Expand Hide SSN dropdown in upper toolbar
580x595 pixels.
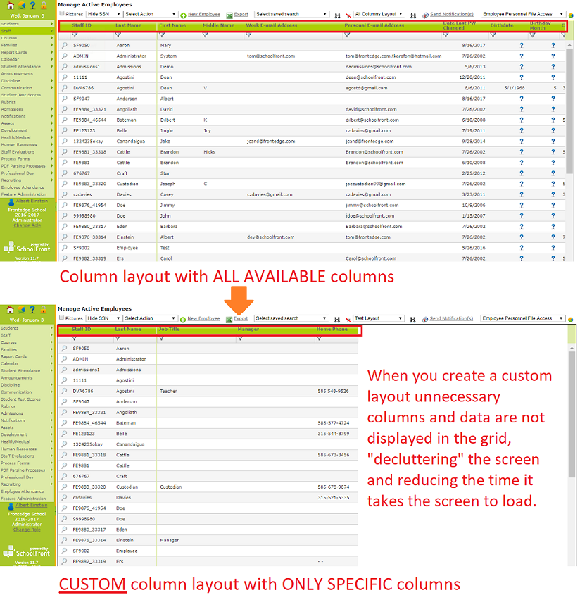pyautogui.click(x=104, y=14)
